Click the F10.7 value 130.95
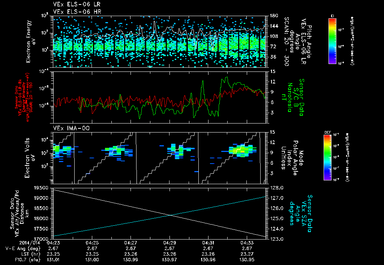Image resolution: width=384 pixels, height=265 pixels. [x=247, y=260]
